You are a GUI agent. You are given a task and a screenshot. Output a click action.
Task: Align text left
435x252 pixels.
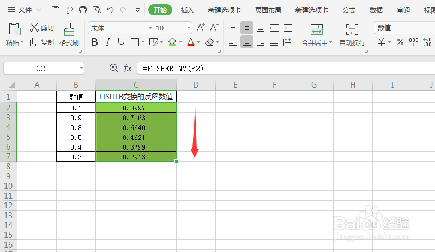233,42
